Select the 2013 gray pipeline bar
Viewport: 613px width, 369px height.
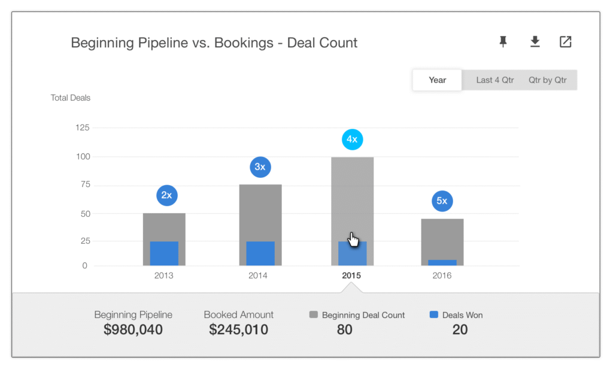164,227
